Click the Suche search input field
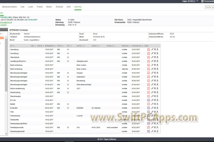 pyautogui.click(x=209, y=7)
